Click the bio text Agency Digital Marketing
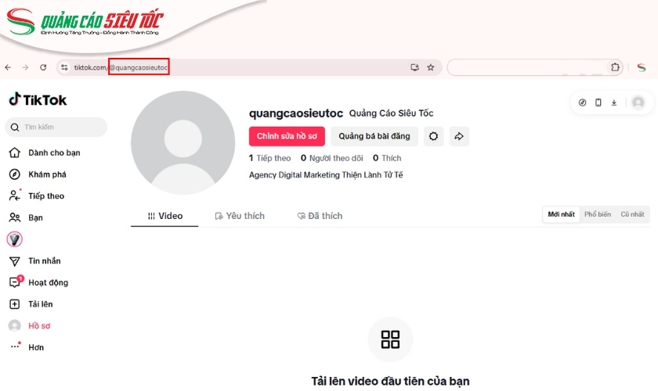Screen dimensions: 658x391 click(326, 174)
